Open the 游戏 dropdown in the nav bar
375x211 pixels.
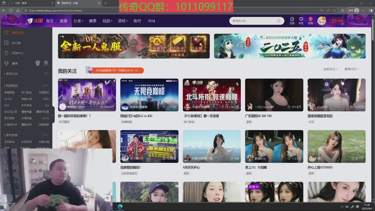tap(122, 21)
